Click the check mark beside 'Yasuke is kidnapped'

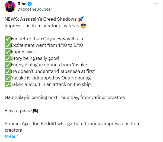pos(8,78)
